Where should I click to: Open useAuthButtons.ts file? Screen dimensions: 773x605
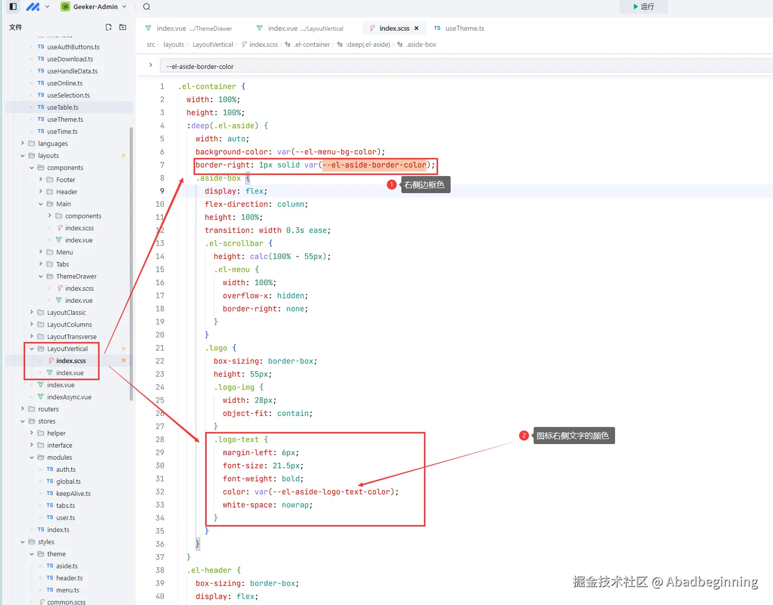(73, 47)
